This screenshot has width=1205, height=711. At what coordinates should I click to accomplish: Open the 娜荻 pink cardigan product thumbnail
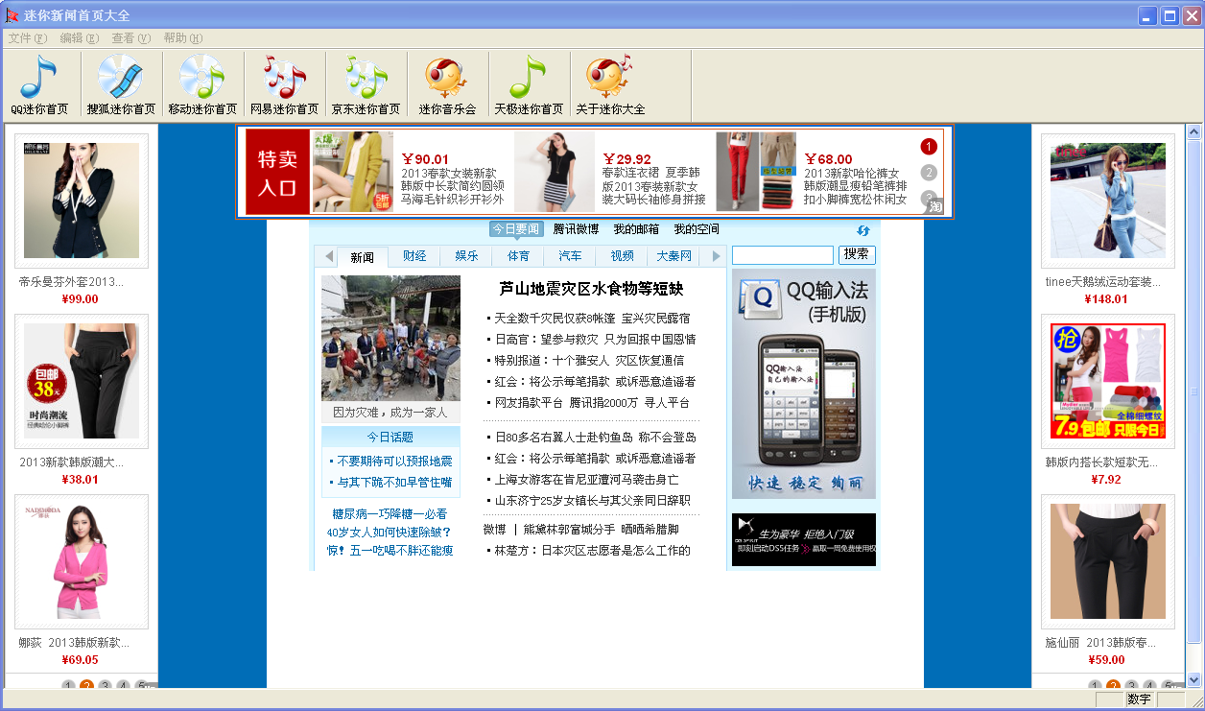click(82, 561)
